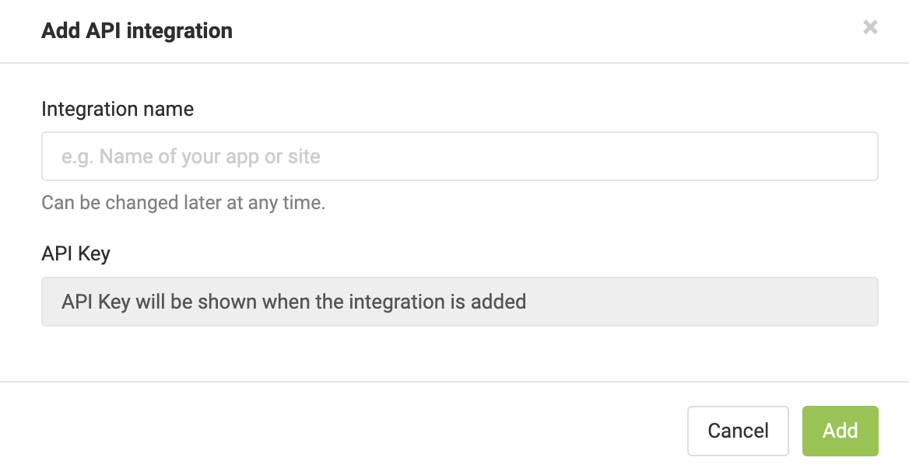
Task: Click inside the grayed-out API Key box
Action: tap(460, 302)
